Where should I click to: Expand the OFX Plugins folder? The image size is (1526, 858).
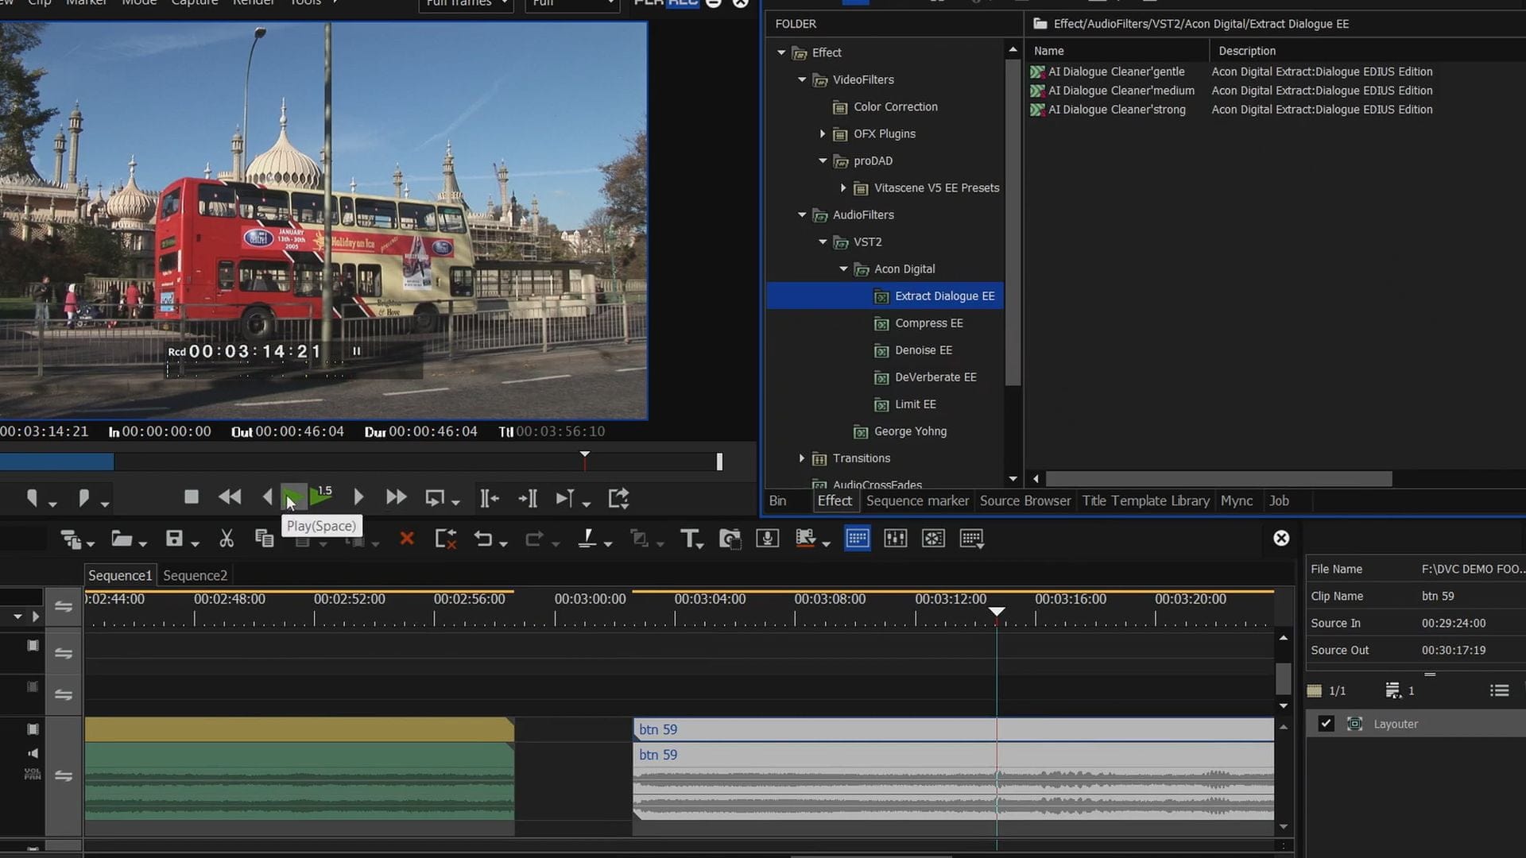point(823,133)
